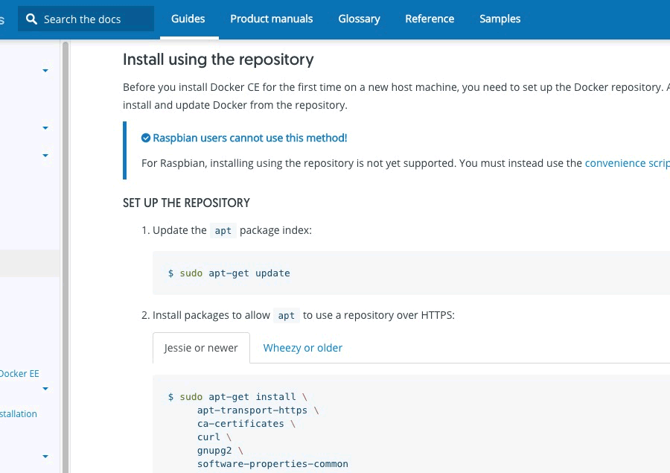Switch to Wheezy or older tab
This screenshot has height=473, width=670.
point(302,348)
